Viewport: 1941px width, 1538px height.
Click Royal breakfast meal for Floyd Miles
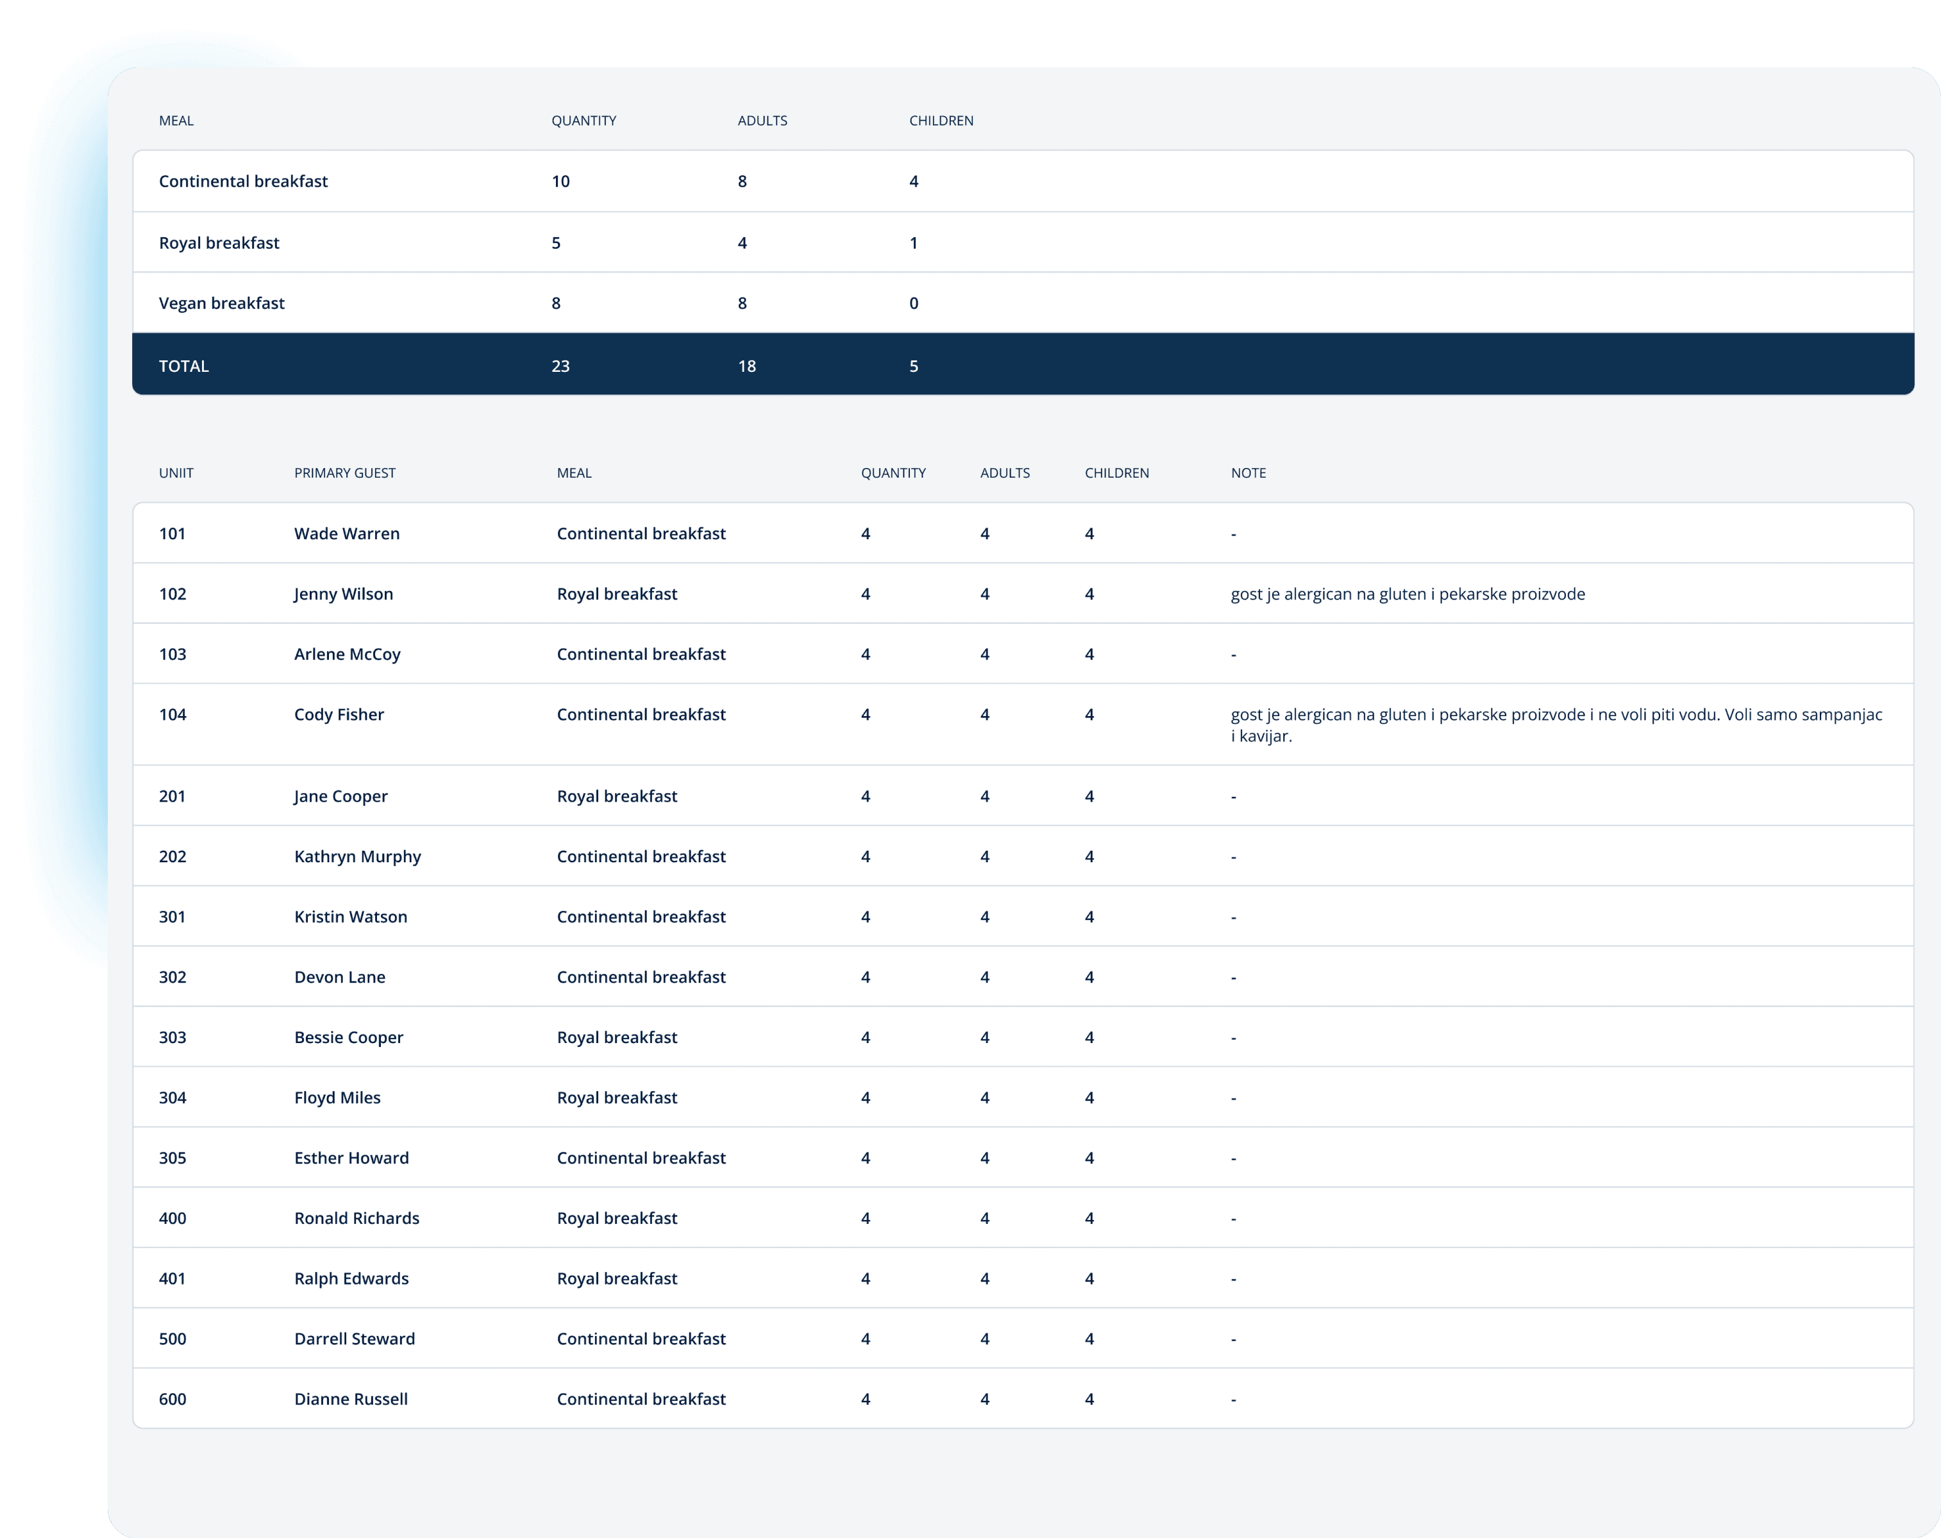[617, 1098]
